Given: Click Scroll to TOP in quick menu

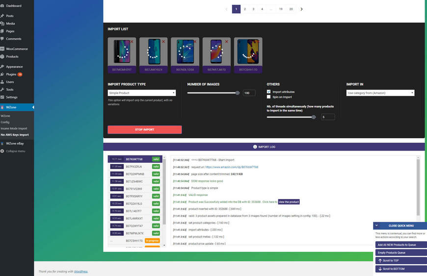Looking at the screenshot, I should [x=391, y=261].
